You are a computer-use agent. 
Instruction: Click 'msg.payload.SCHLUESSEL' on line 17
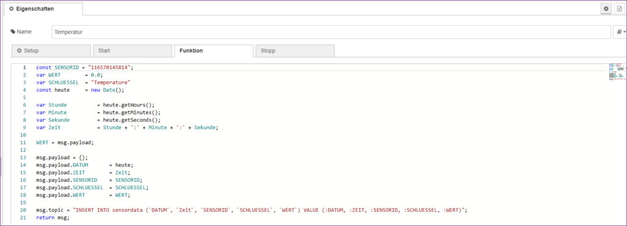tap(70, 187)
